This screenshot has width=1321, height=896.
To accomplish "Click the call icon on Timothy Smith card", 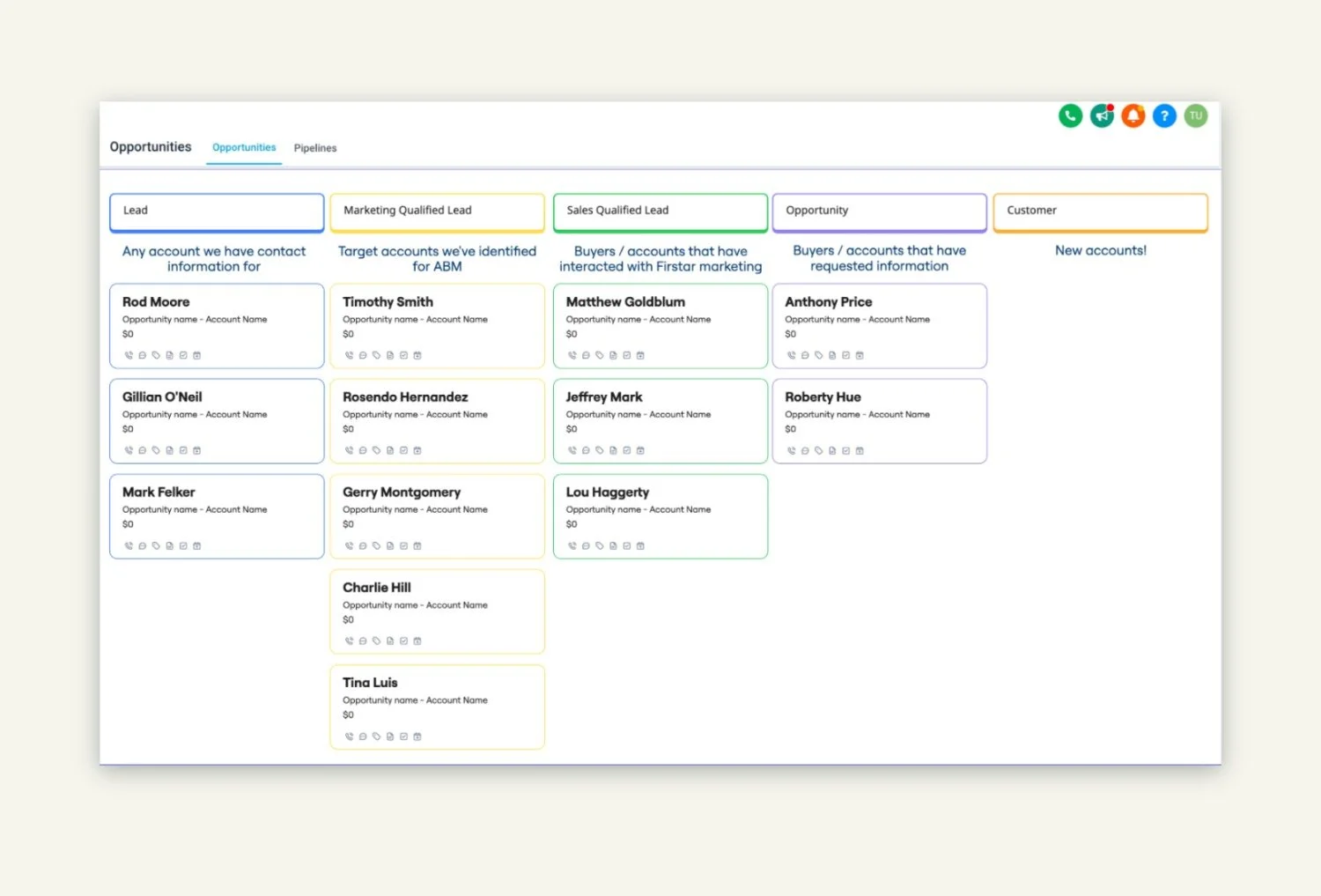I will [x=349, y=355].
